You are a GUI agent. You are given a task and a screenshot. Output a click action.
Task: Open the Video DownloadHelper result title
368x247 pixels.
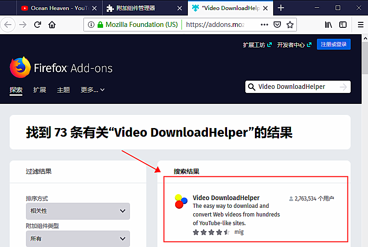(x=226, y=198)
